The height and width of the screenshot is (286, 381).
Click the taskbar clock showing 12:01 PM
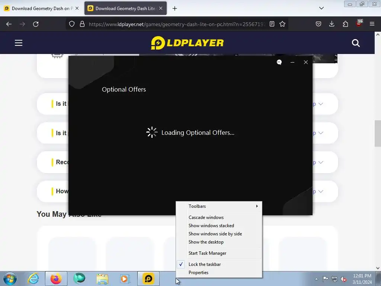point(362,279)
